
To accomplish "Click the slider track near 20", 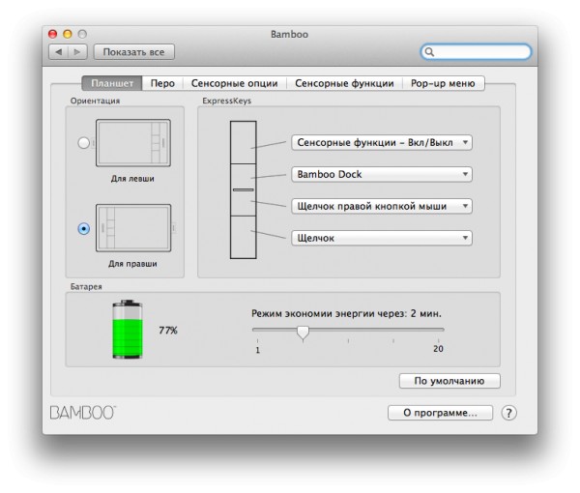I will click(x=438, y=330).
